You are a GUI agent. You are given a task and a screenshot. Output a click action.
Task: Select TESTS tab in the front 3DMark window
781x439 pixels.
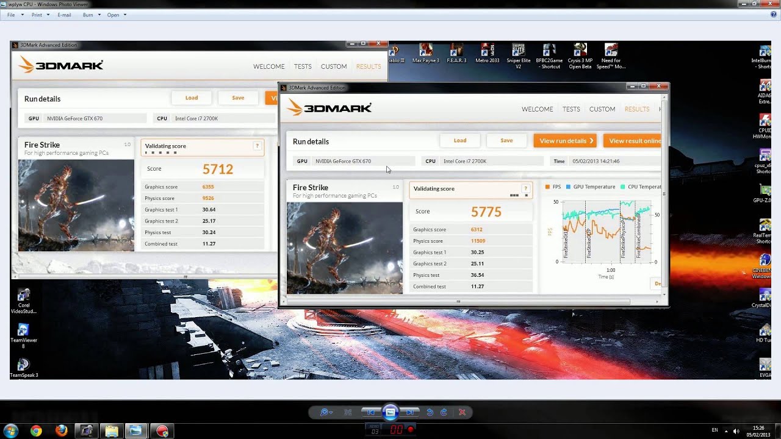[x=571, y=109]
